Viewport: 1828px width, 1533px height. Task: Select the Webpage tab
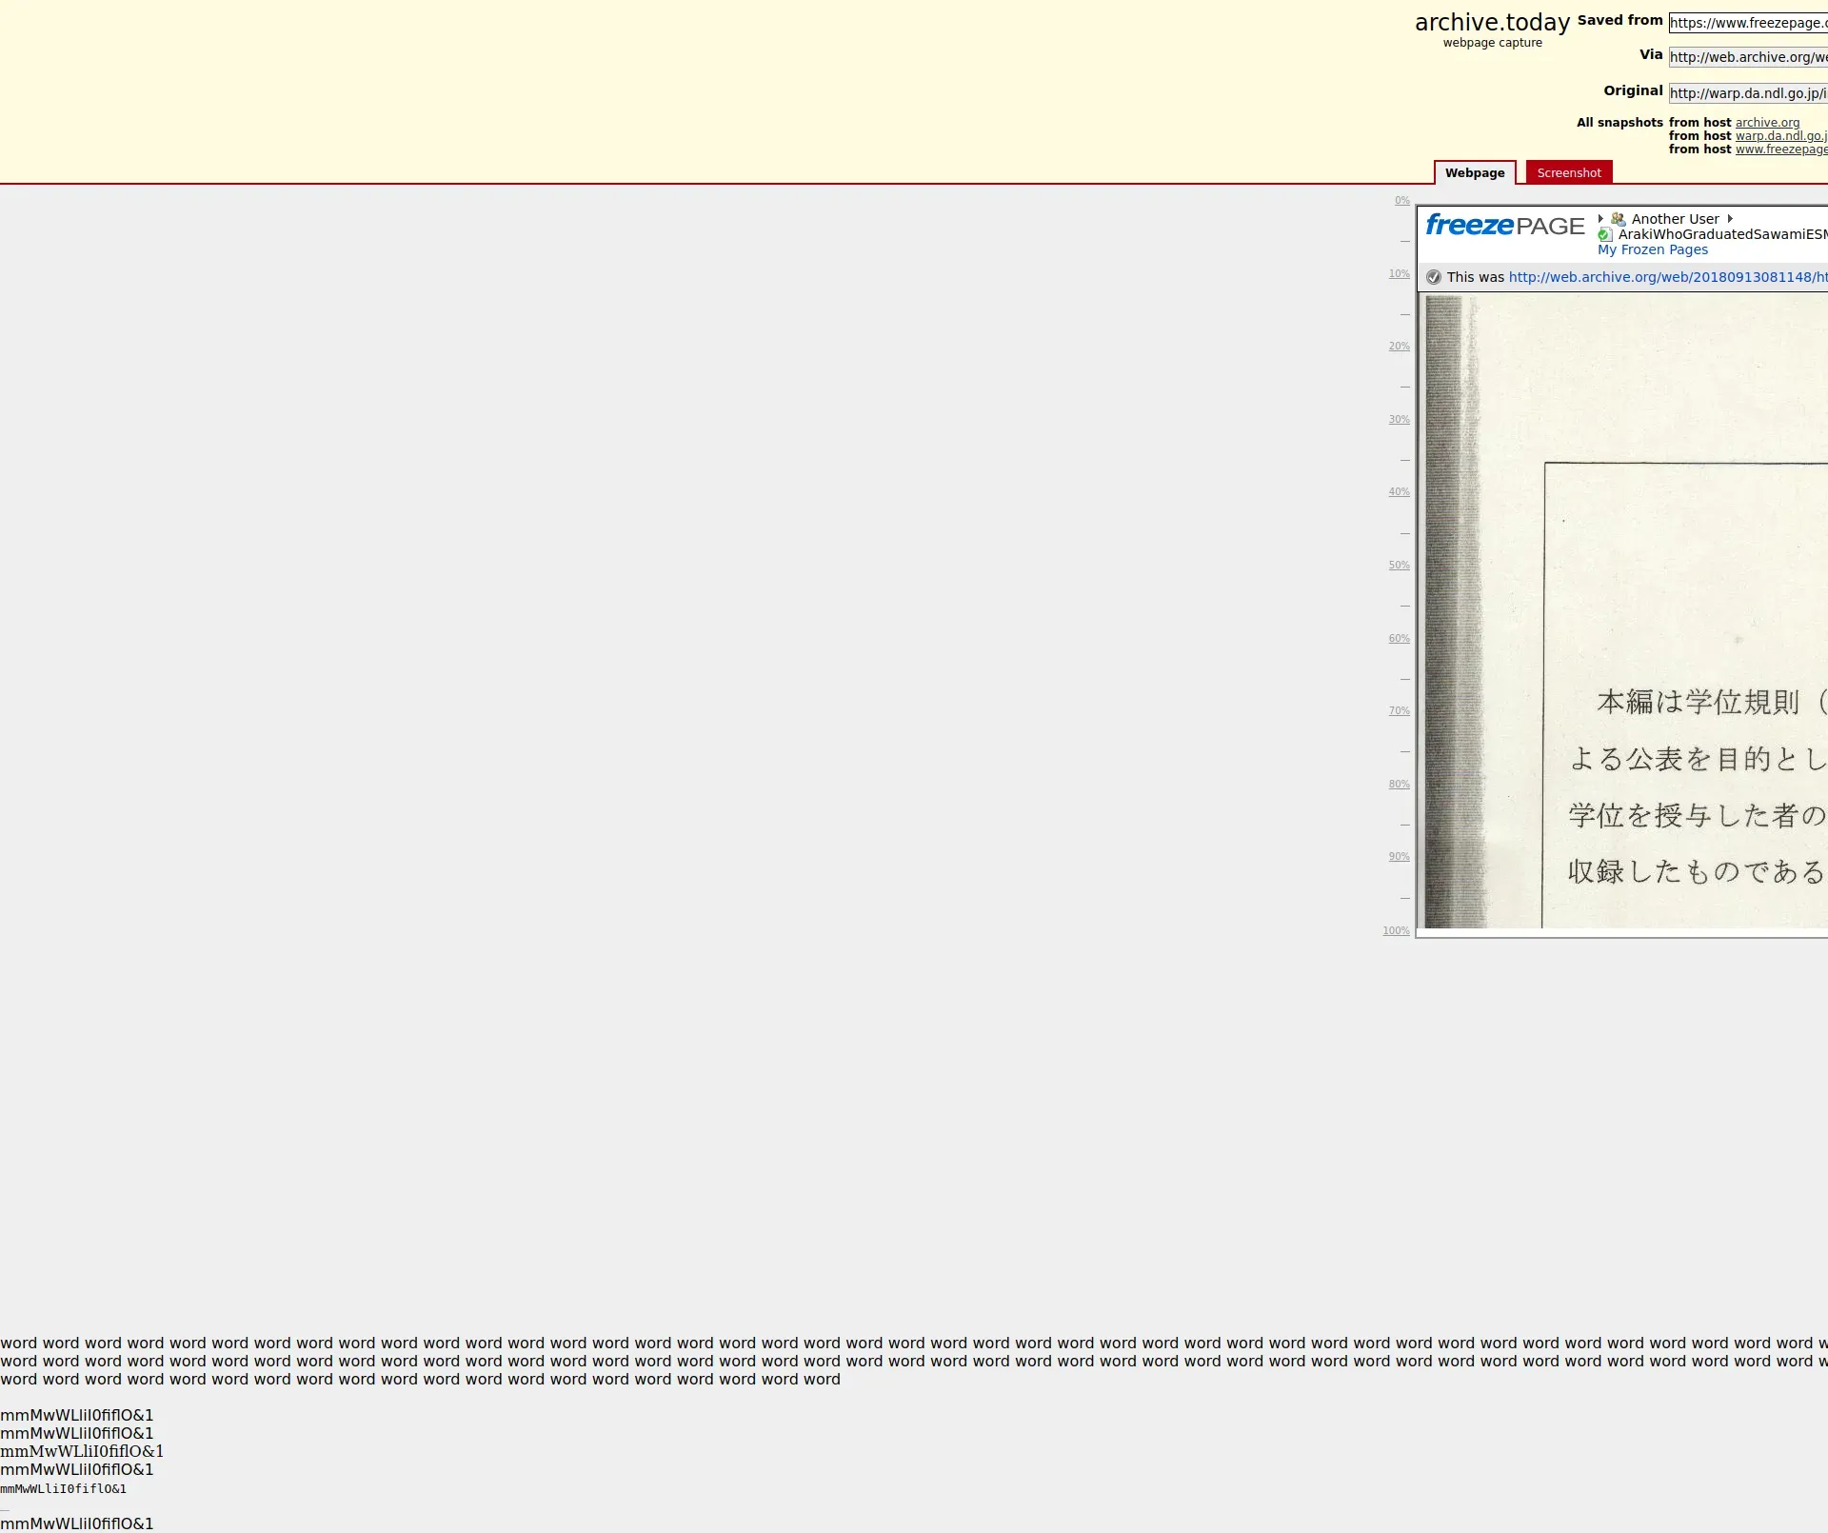1474,173
